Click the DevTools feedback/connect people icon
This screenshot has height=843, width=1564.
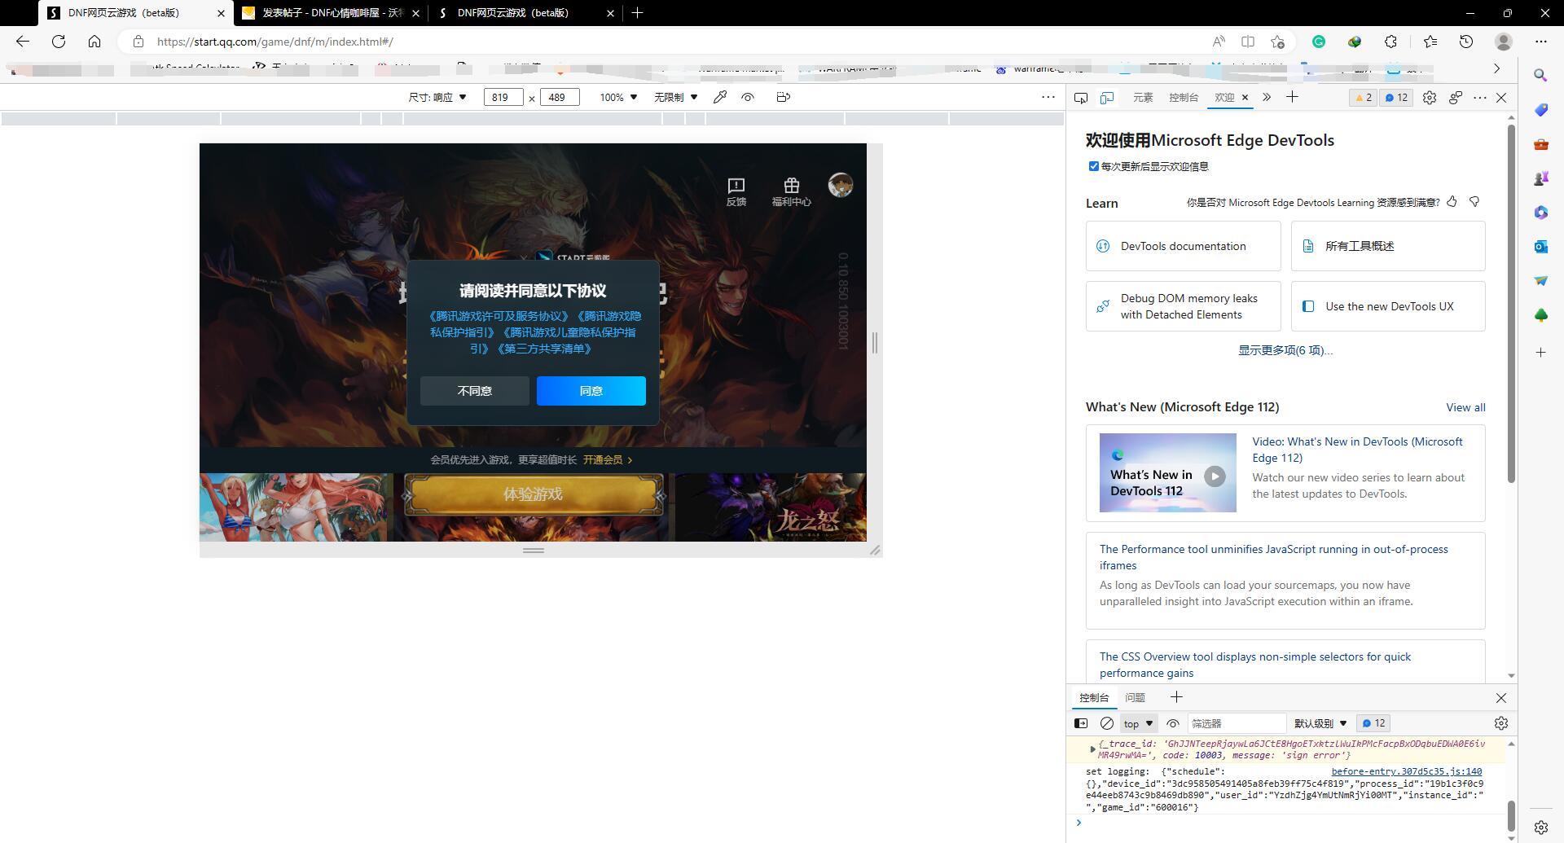1456,98
